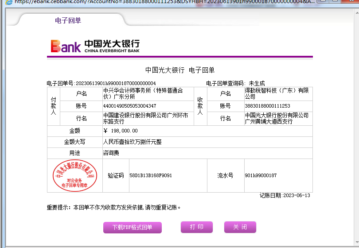Click the China Everbright Bank logo
Screen dimensions: 359x248
coord(95,46)
